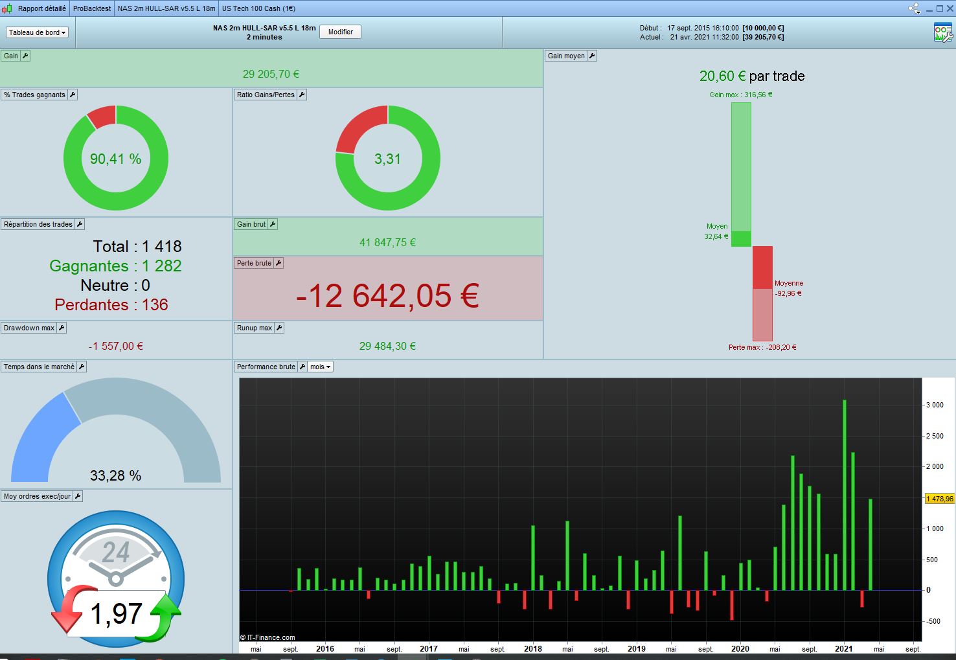Open wrench for Répartition des trades
The image size is (956, 660).
pos(80,224)
